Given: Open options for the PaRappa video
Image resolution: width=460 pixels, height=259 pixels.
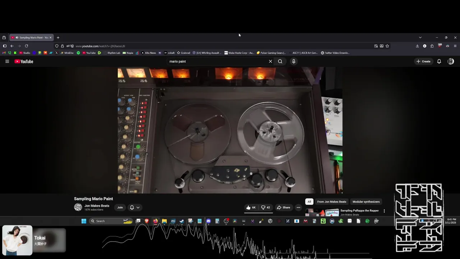Looking at the screenshot, I should point(384,211).
